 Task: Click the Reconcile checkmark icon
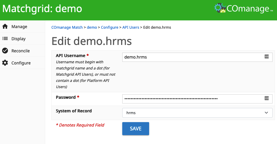[x=5, y=51]
